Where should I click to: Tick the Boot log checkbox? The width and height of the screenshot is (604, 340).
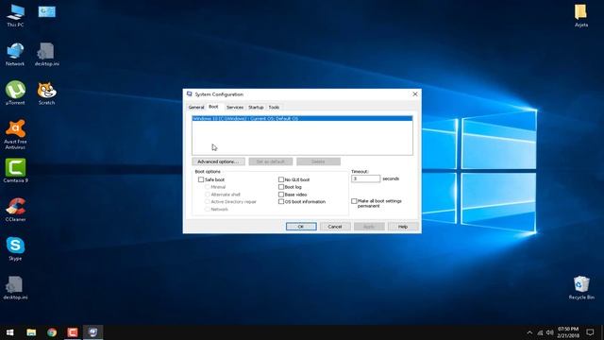point(281,187)
